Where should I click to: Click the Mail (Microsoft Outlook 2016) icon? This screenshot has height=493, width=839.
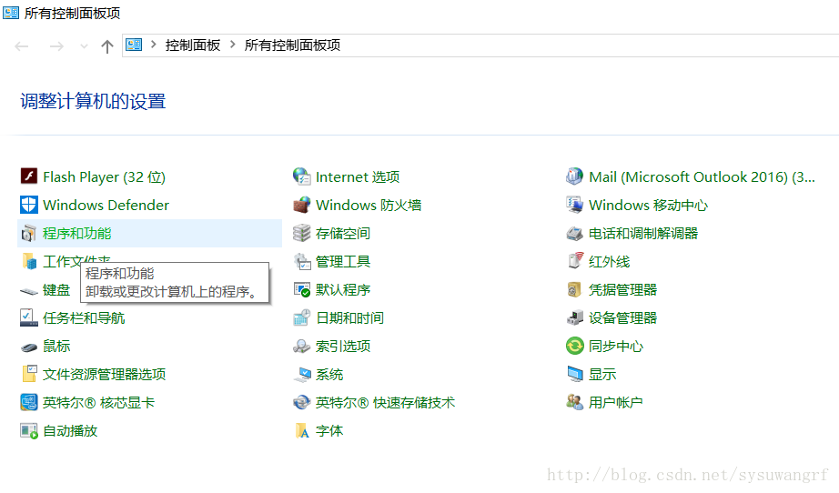[575, 176]
